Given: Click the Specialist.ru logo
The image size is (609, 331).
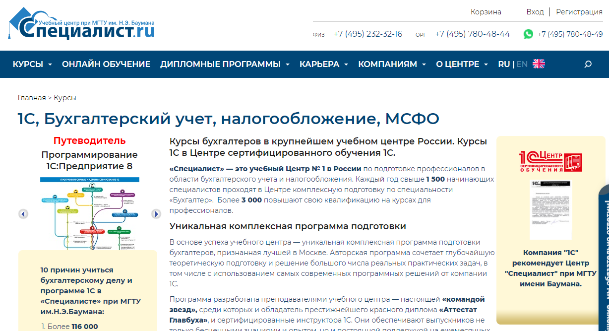Looking at the screenshot, I should [x=82, y=25].
